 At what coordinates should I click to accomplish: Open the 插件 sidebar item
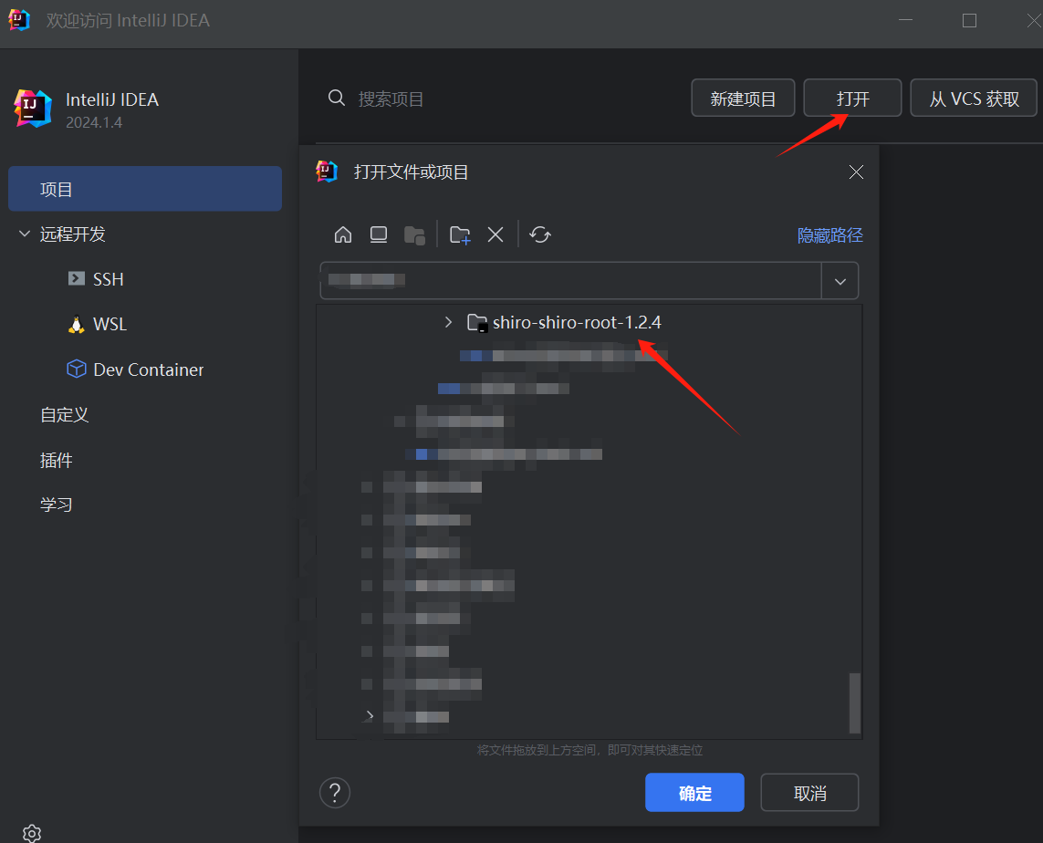(57, 461)
